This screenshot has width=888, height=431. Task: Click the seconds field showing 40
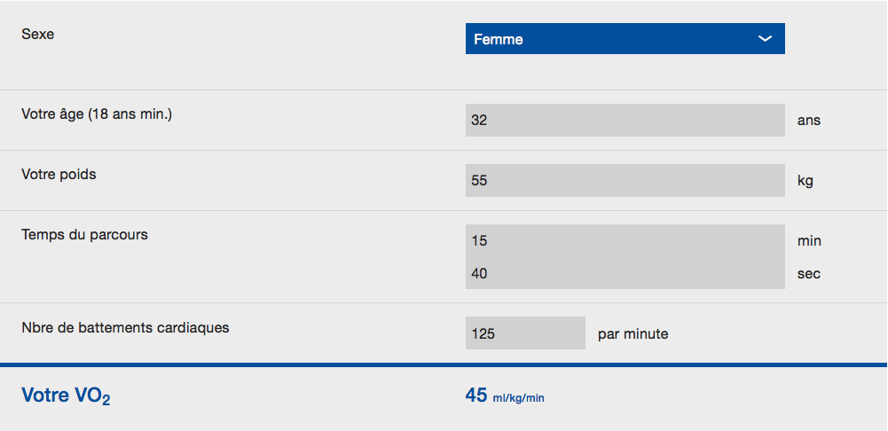tap(625, 273)
